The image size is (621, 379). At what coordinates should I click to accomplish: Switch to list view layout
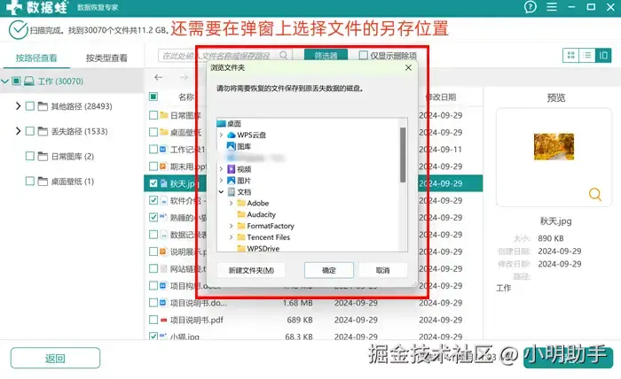[x=587, y=55]
